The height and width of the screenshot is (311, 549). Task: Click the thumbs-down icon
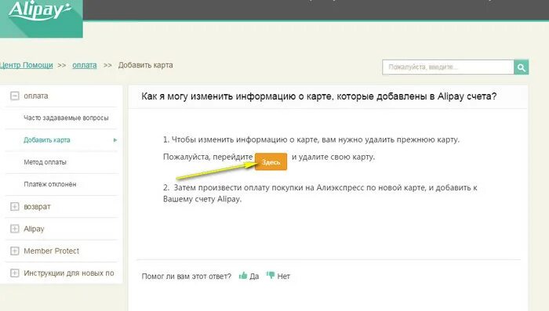coord(271,275)
